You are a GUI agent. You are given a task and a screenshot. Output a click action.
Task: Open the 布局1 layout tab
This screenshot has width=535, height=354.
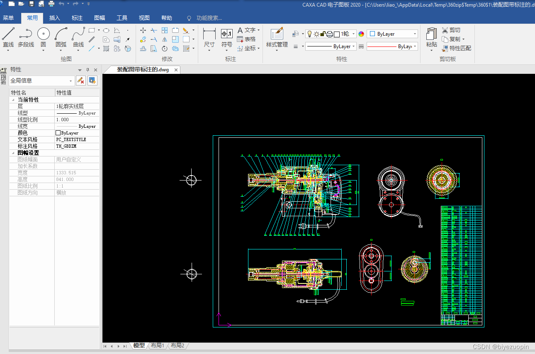point(158,345)
